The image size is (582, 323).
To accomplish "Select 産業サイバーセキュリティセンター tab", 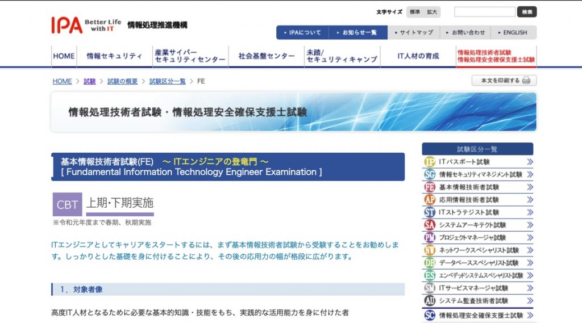I will tap(190, 56).
